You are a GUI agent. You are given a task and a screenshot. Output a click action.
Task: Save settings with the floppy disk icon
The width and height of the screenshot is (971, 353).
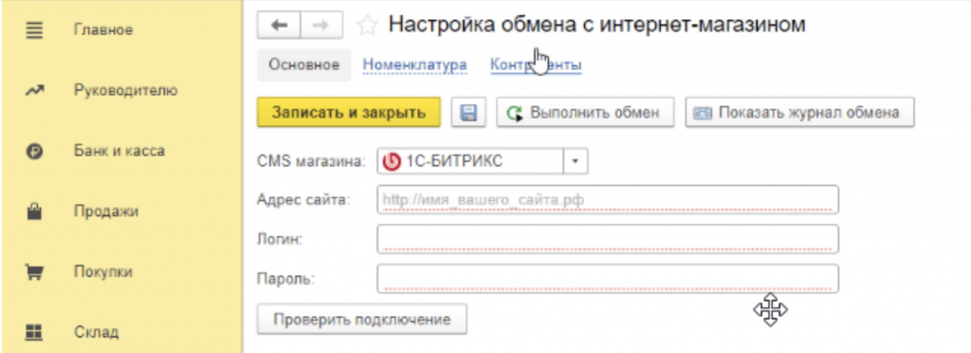468,113
